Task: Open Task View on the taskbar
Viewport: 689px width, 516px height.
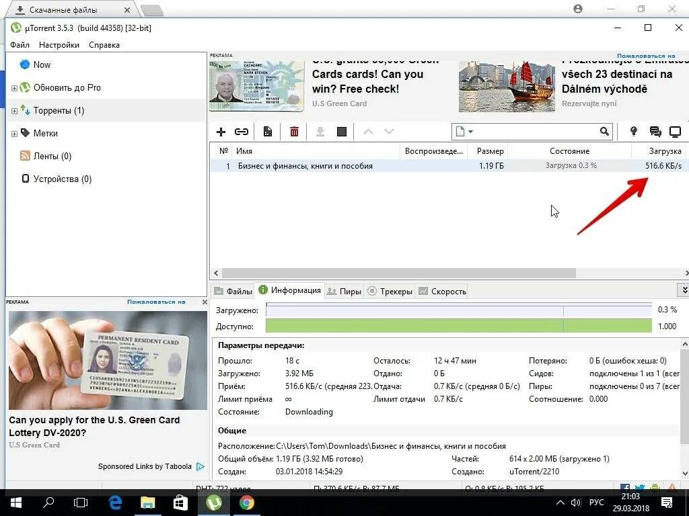Action: pos(81,503)
